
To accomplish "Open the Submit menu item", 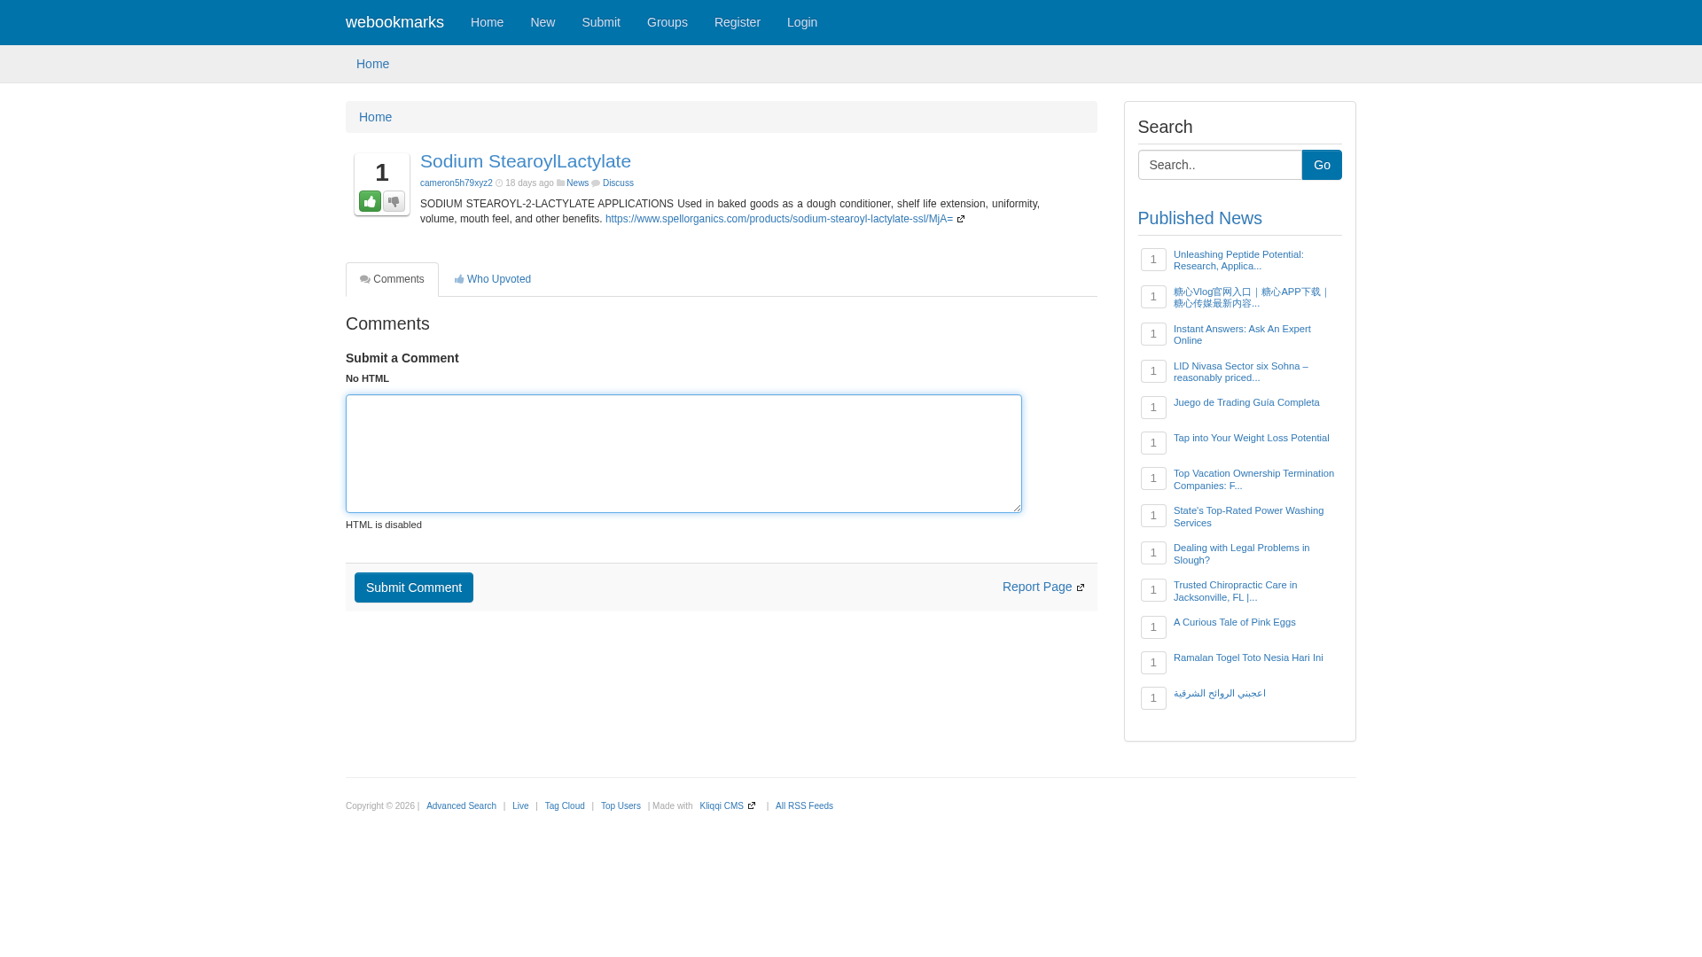I will (x=601, y=22).
